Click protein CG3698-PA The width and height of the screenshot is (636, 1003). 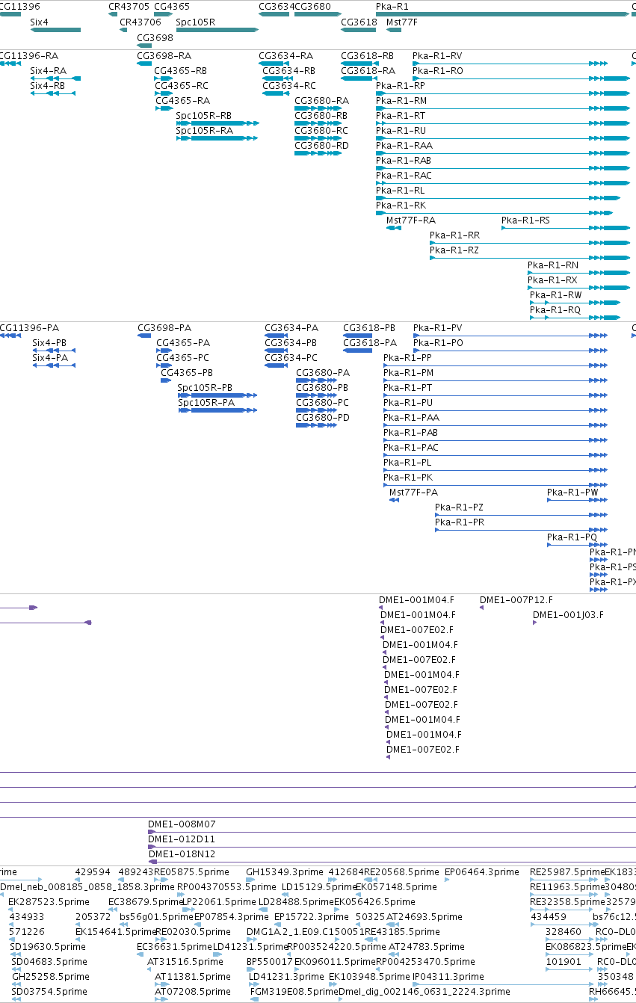(x=164, y=328)
